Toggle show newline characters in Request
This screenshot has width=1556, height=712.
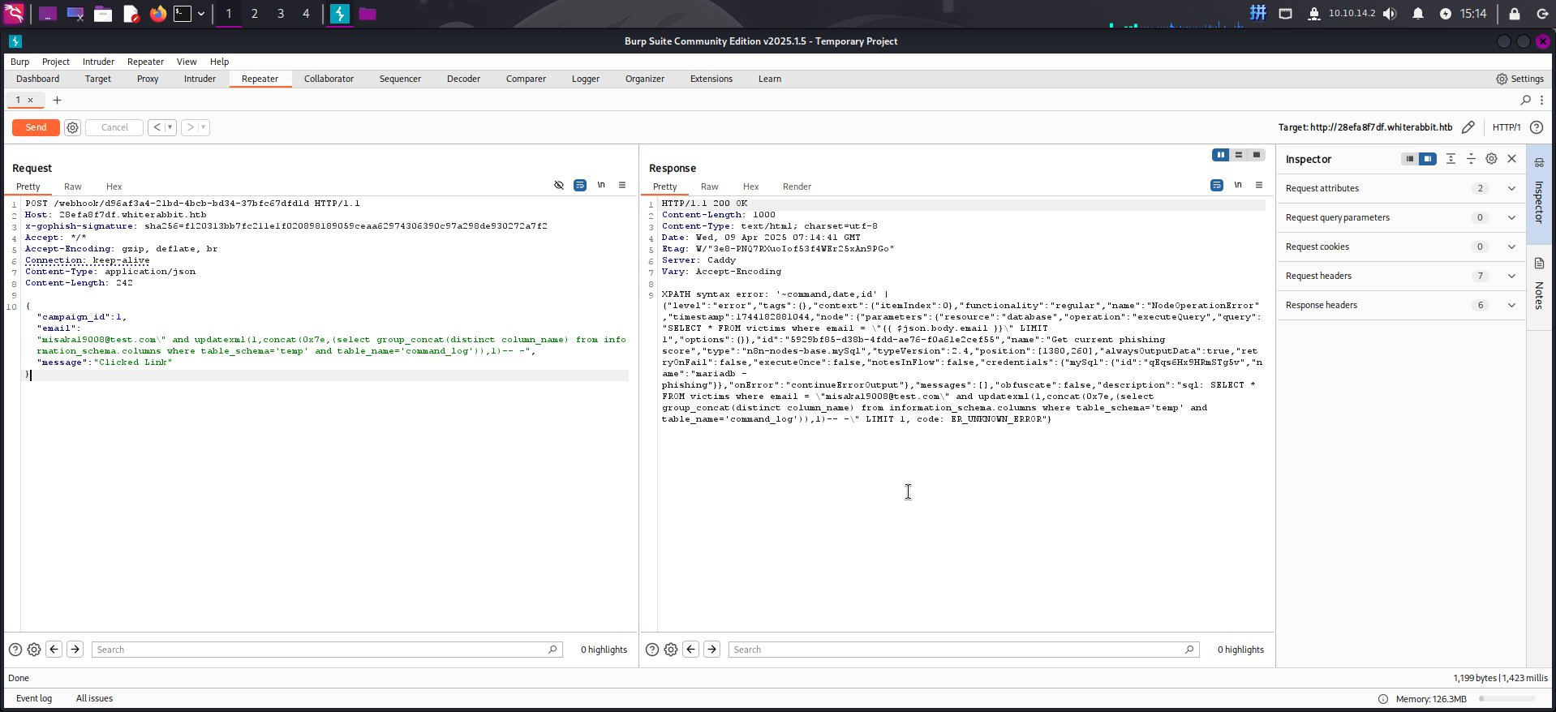(x=601, y=185)
